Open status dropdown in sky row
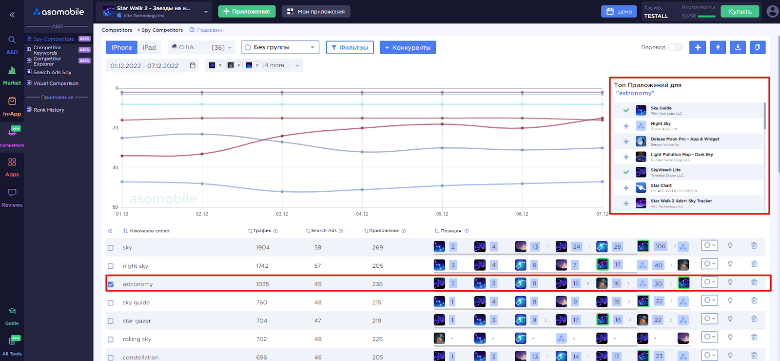The width and height of the screenshot is (780, 361). pos(710,245)
